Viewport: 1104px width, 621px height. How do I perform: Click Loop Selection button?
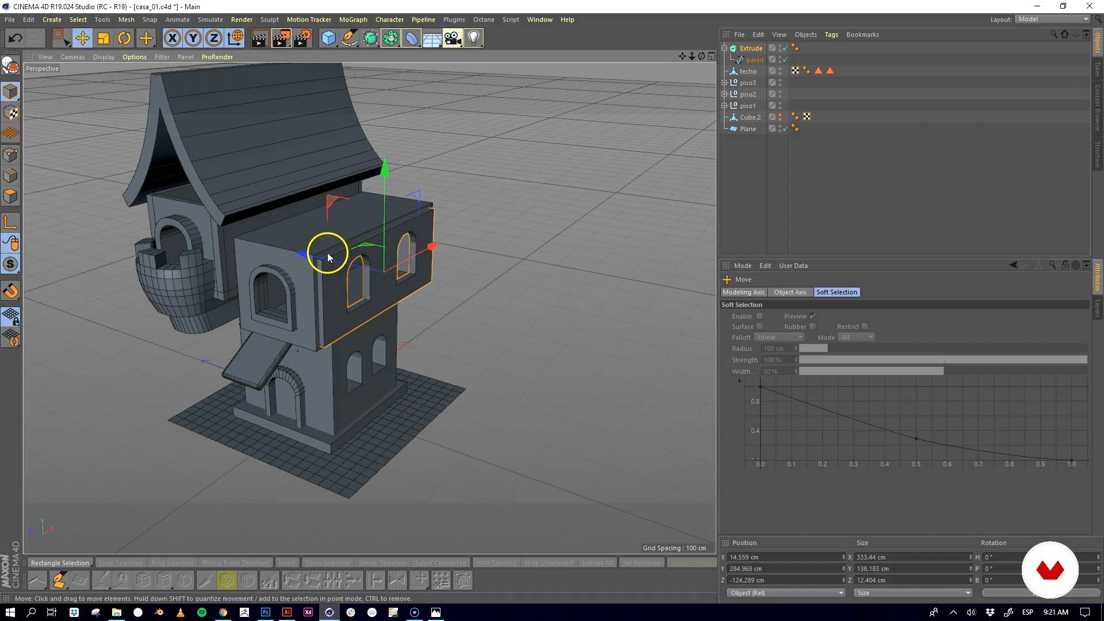(120, 563)
